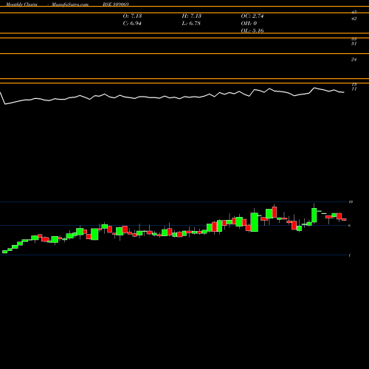Screen dimensions: 369x369
Task: Click the 'OH: 0' value
Action: pyautogui.click(x=249, y=24)
